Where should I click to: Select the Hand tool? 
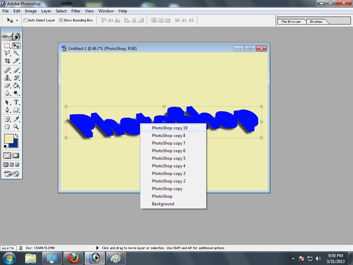[7, 127]
